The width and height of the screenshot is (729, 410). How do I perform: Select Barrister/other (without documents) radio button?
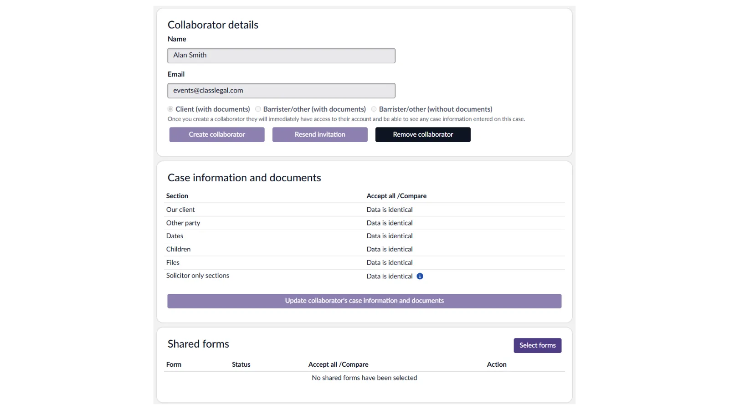pos(374,109)
